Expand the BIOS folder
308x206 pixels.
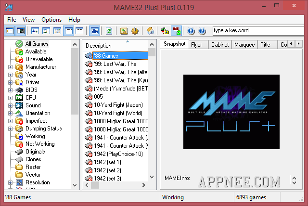(10, 90)
